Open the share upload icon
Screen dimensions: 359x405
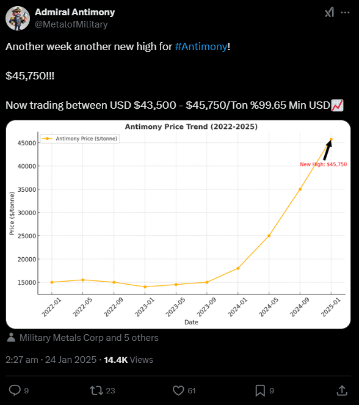click(x=342, y=390)
